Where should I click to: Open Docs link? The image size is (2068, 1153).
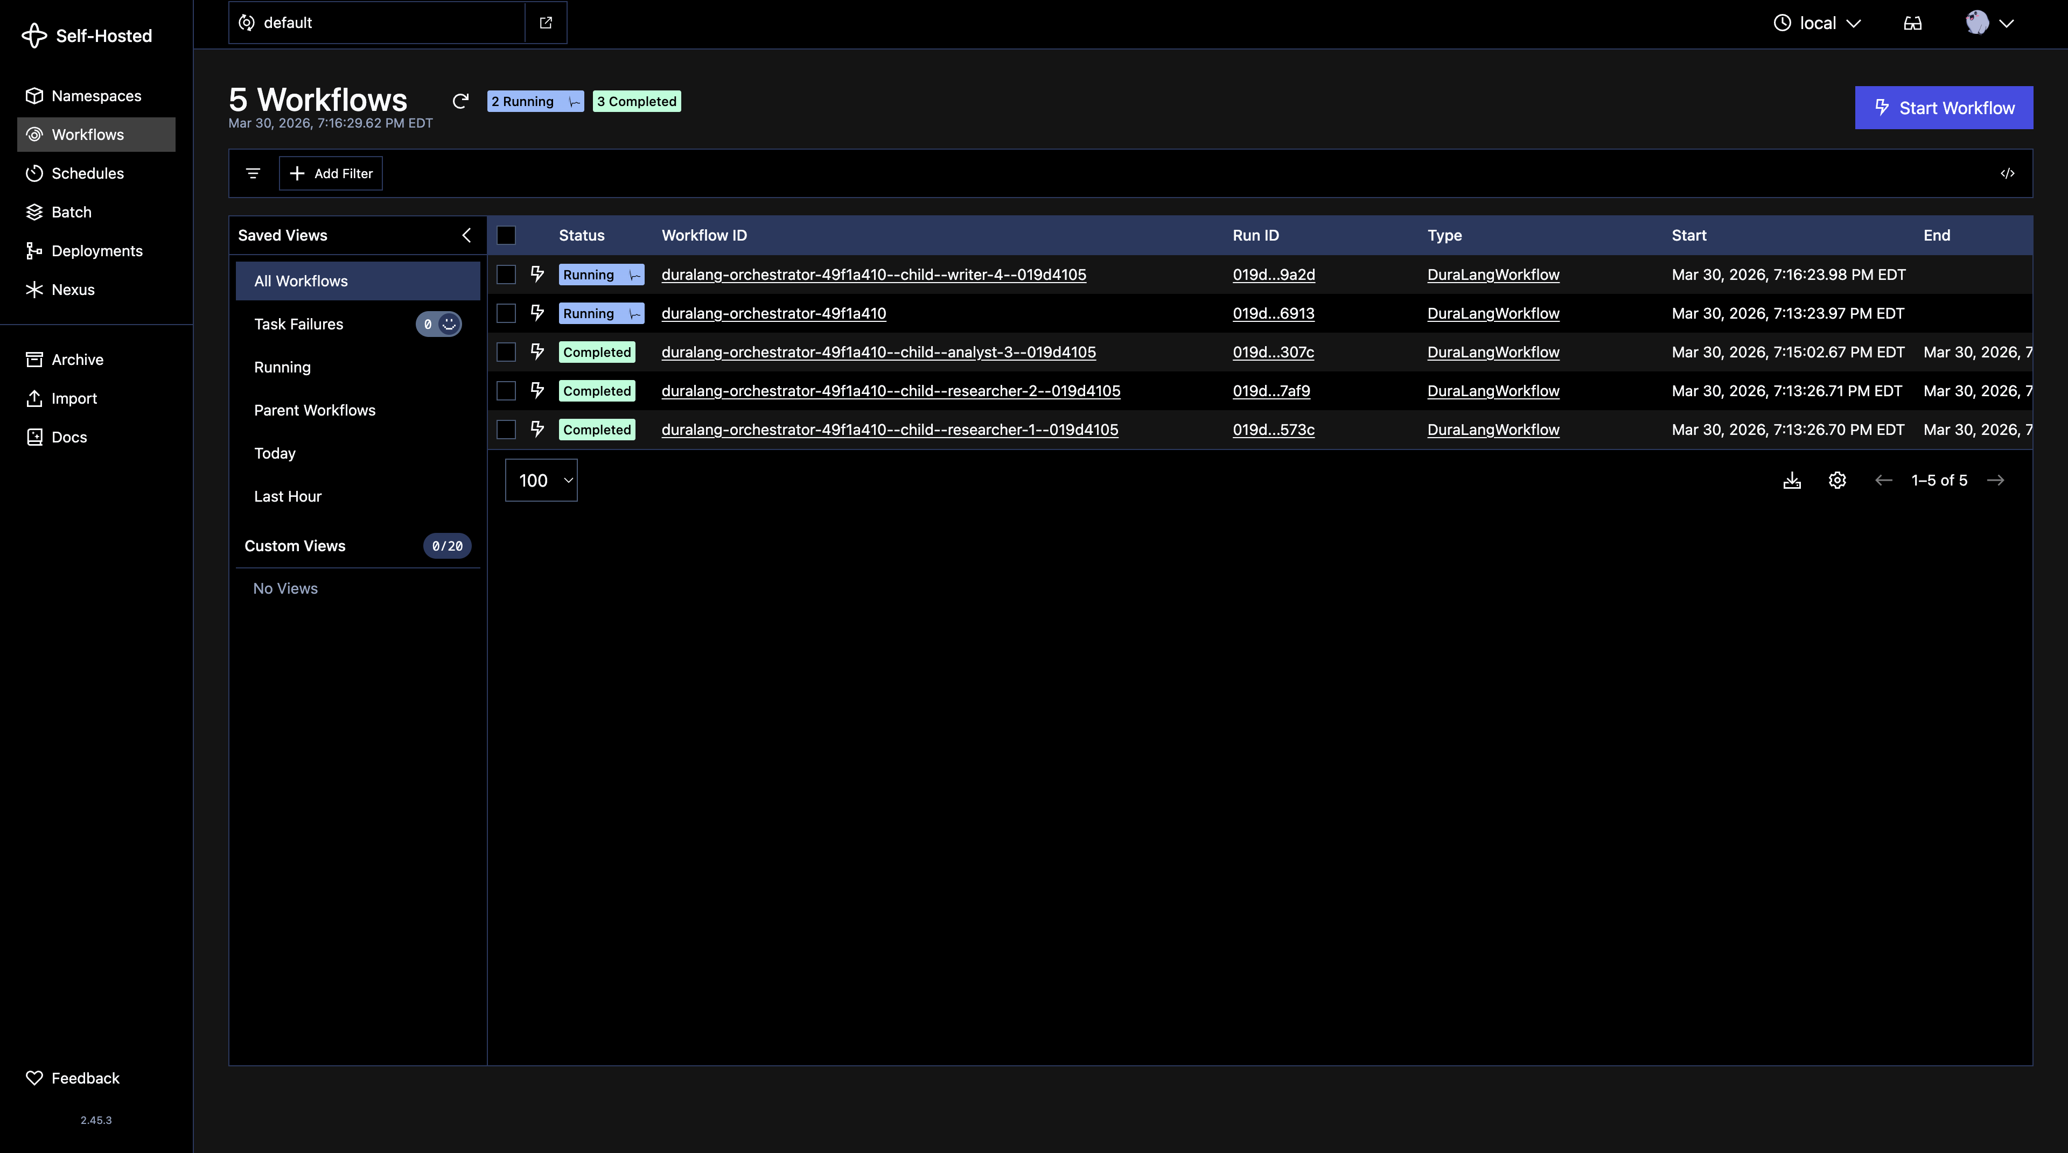tap(96, 437)
